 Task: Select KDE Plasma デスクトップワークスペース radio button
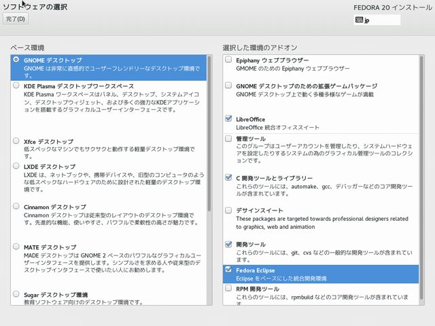click(x=16, y=85)
